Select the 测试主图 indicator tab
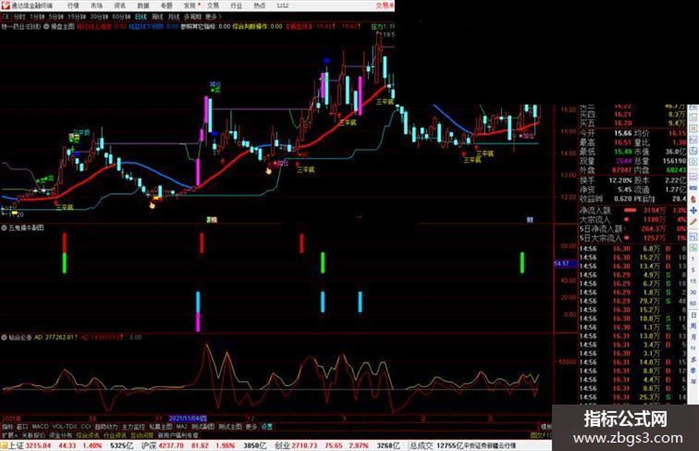Screen dimensions: 699x451 click(x=230, y=427)
